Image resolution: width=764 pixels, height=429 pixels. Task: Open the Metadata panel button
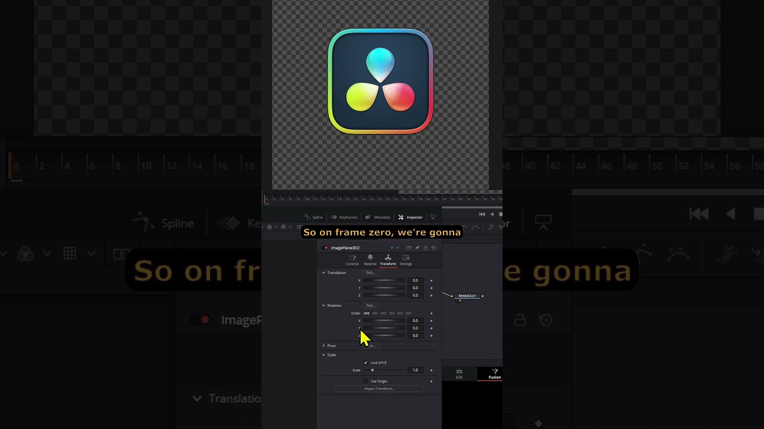[378, 217]
